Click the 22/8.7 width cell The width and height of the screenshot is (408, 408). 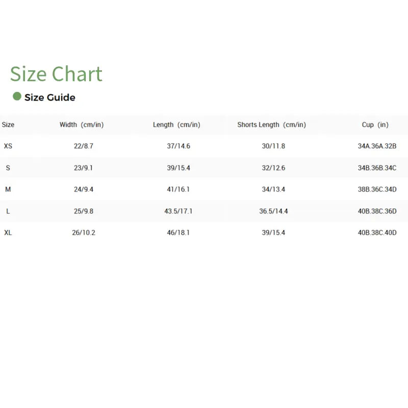pyautogui.click(x=84, y=146)
